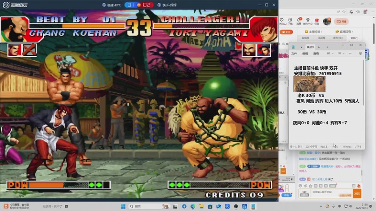376x211 pixels.
Task: Open Outlook from the taskbar
Action: click(219, 206)
